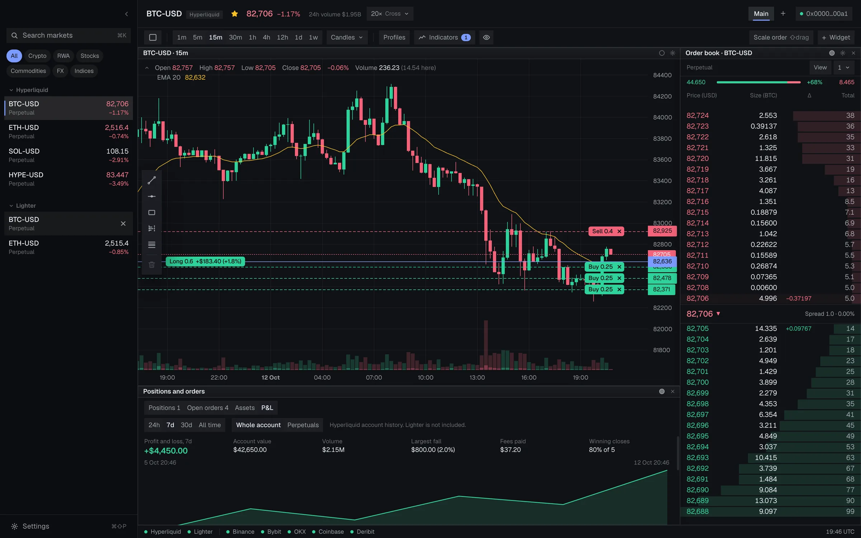
Task: Select SOL-USD perpetual market
Action: click(x=69, y=155)
